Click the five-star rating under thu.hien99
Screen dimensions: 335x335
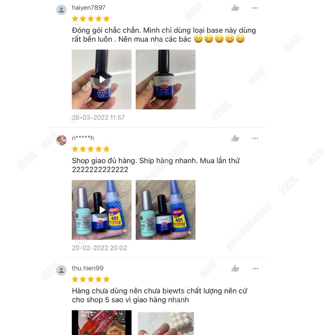91,279
